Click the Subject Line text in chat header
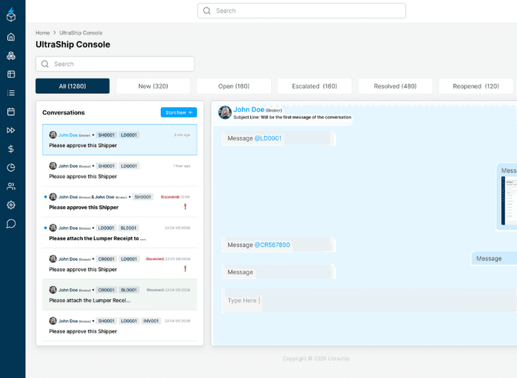 (x=292, y=117)
